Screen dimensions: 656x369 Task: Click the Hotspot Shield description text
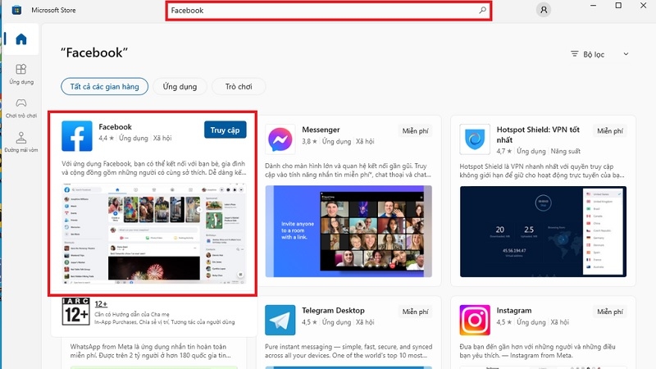[542, 171]
